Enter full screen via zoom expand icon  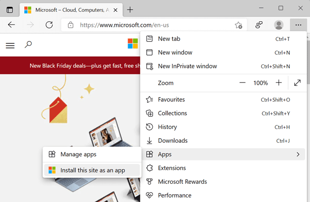297,83
